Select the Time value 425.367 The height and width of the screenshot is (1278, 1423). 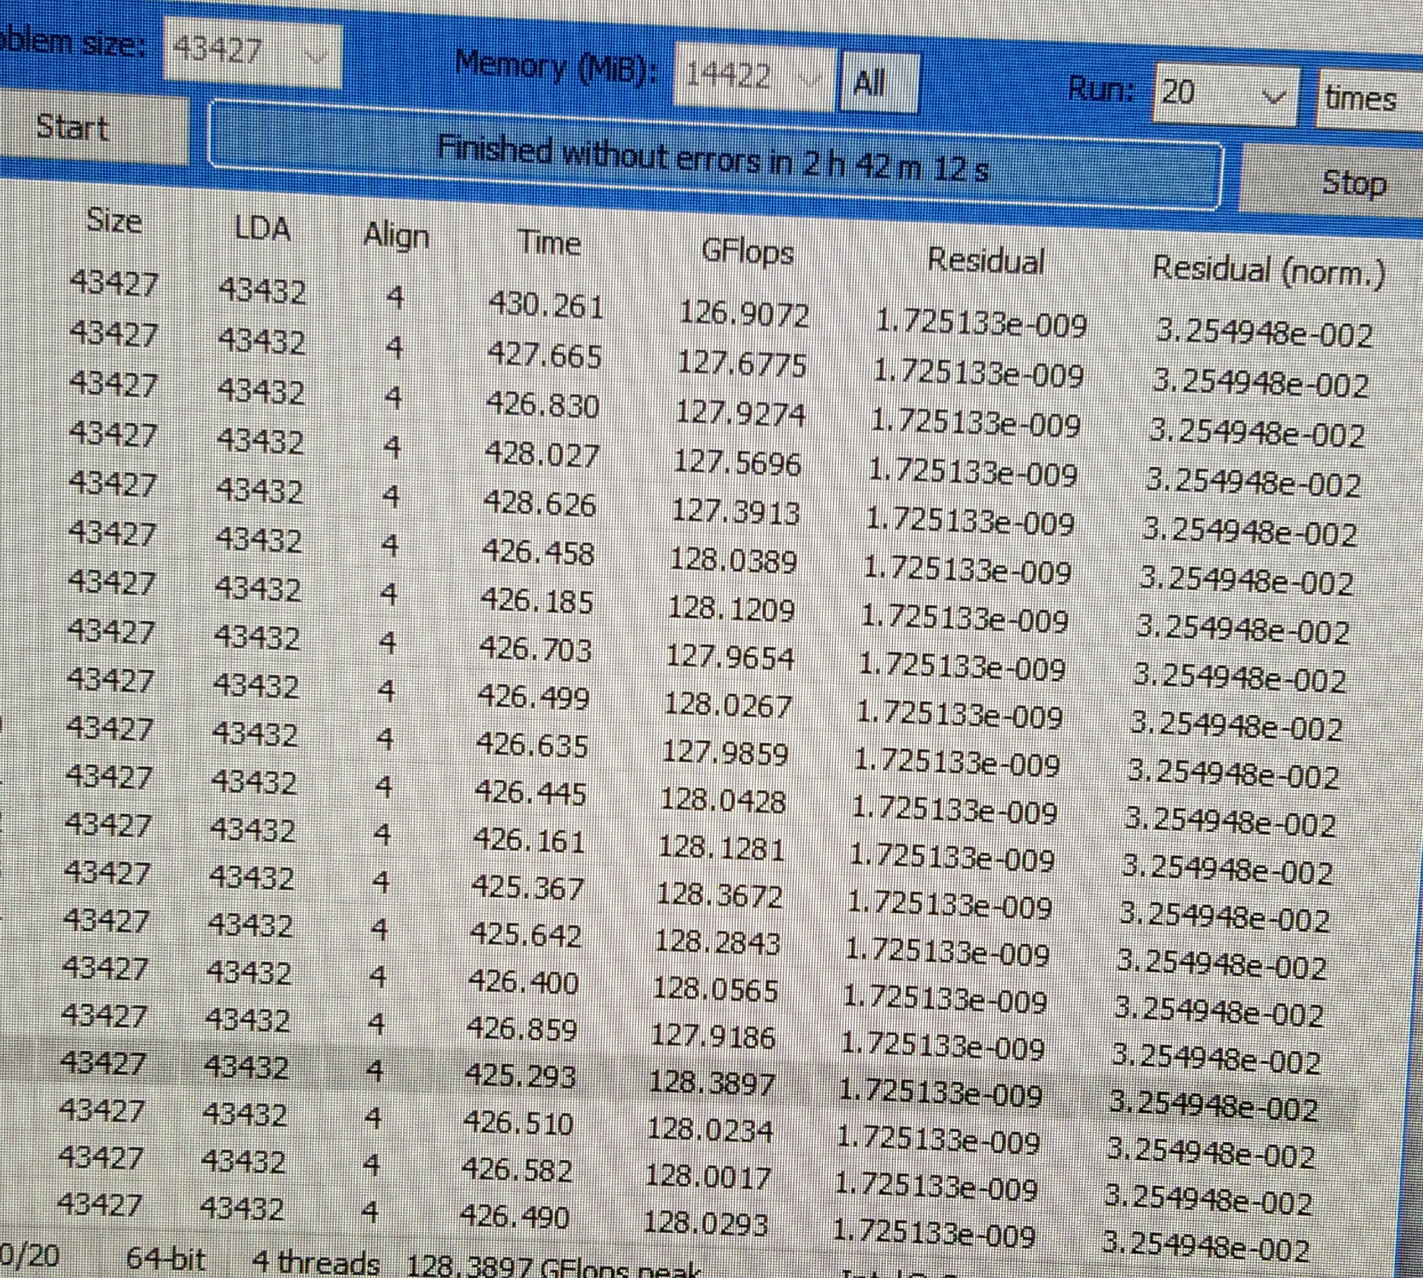click(x=528, y=888)
